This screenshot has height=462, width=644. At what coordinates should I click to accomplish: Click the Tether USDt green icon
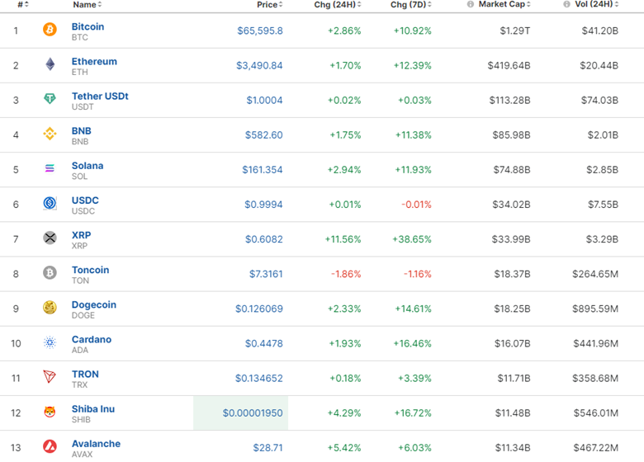click(50, 100)
